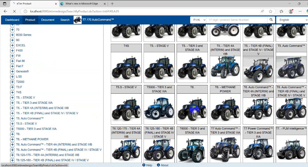Select T5000 - TIER 3 and STAGE IIIA in tree

click(x=36, y=129)
